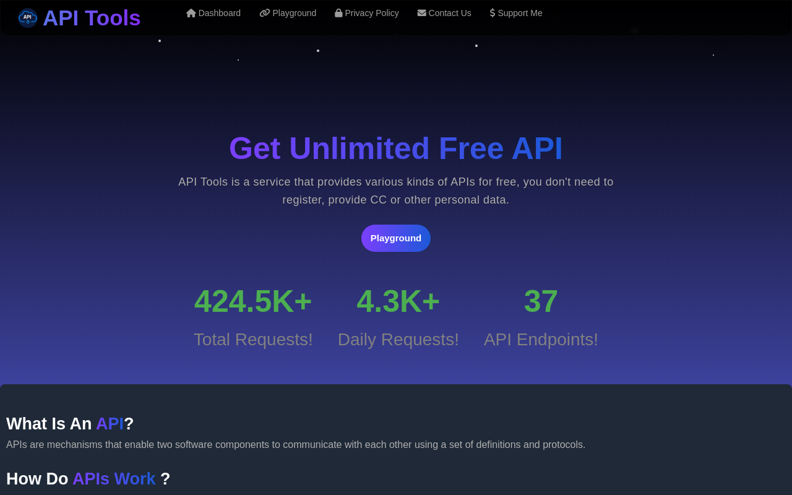Open the Privacy Policy page
Viewport: 792px width, 495px height.
[372, 12]
